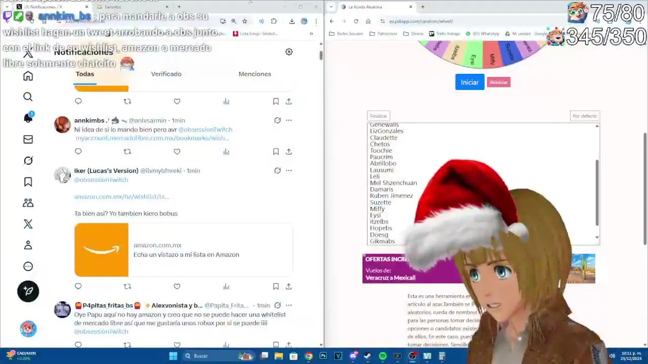
Task: Open notification settings gear icon
Action: coord(289,52)
